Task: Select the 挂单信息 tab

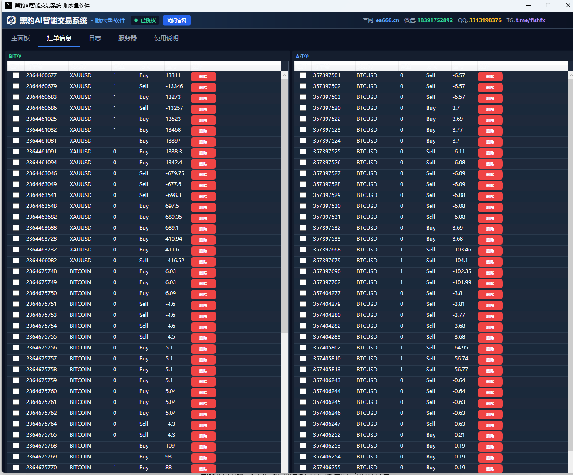Action: (59, 38)
